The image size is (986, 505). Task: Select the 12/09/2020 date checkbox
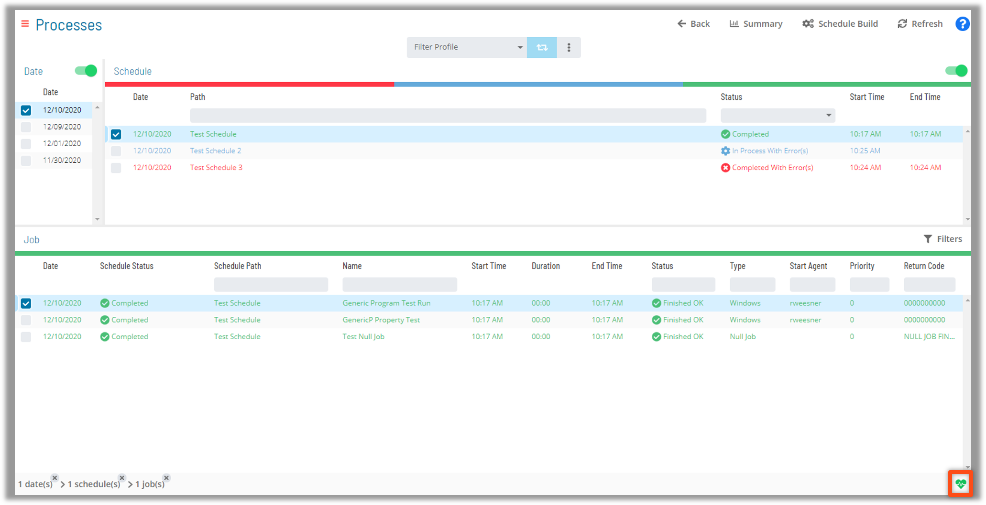click(25, 127)
